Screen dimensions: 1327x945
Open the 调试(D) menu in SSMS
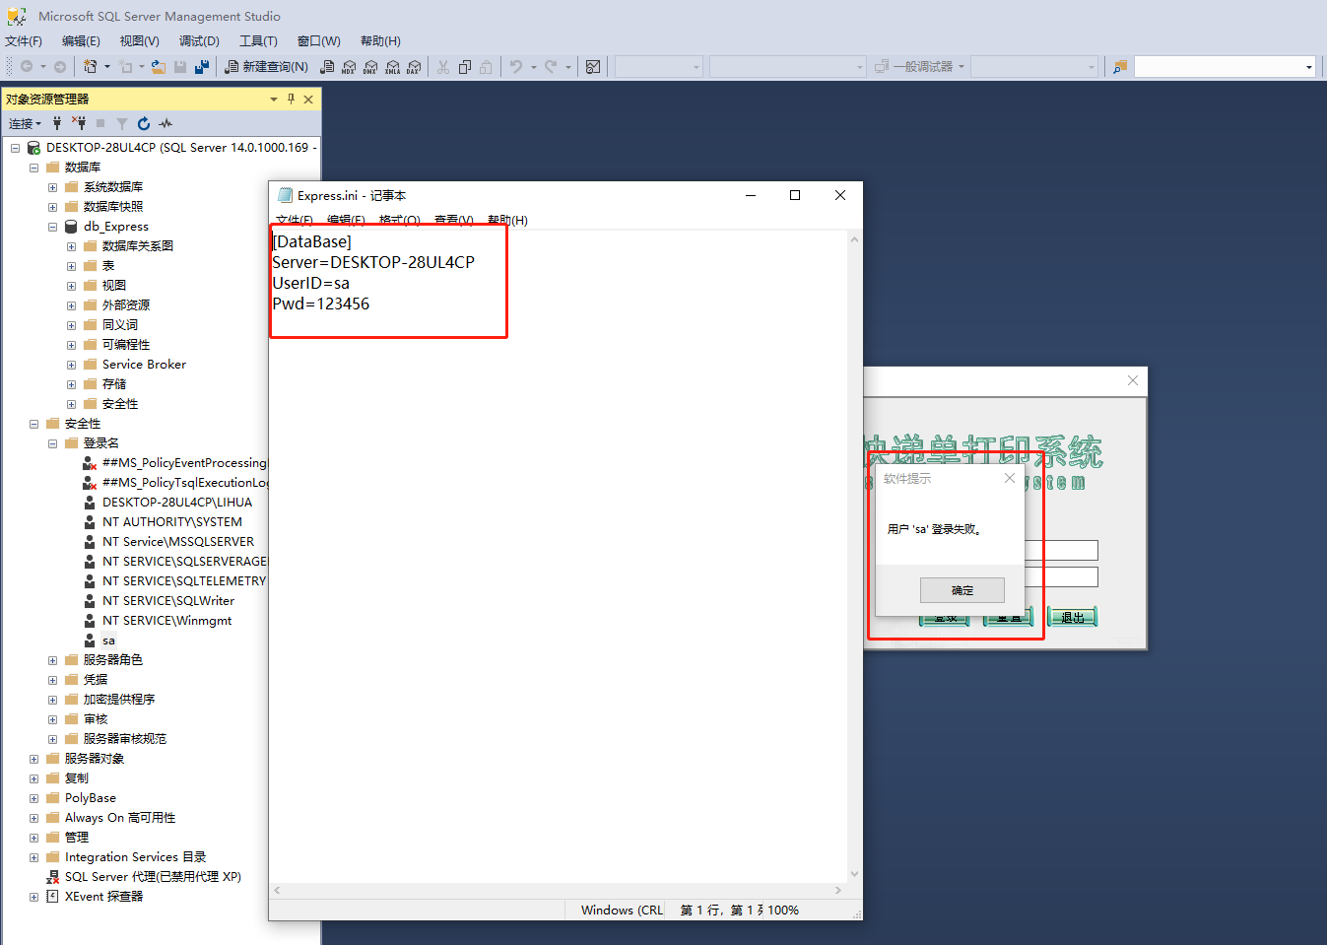click(x=199, y=41)
